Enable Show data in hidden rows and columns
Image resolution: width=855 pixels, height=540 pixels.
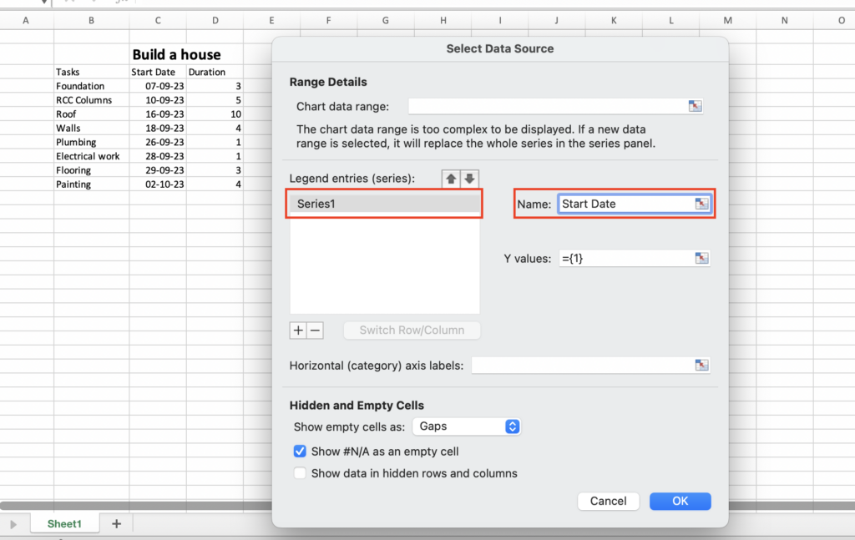click(x=300, y=473)
